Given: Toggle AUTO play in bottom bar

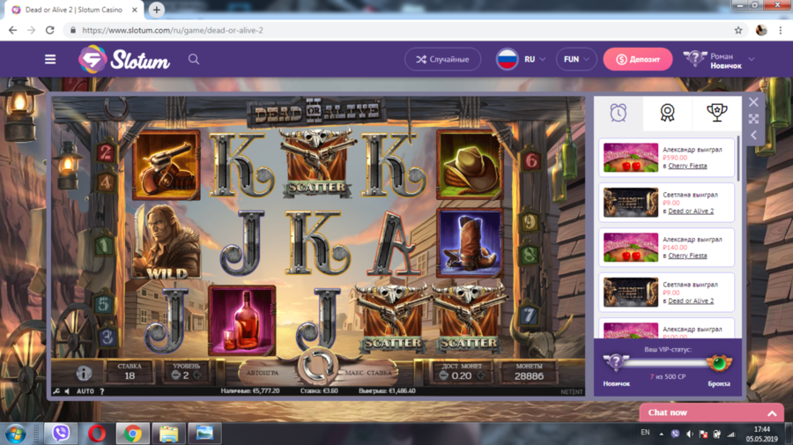Looking at the screenshot, I should [85, 391].
